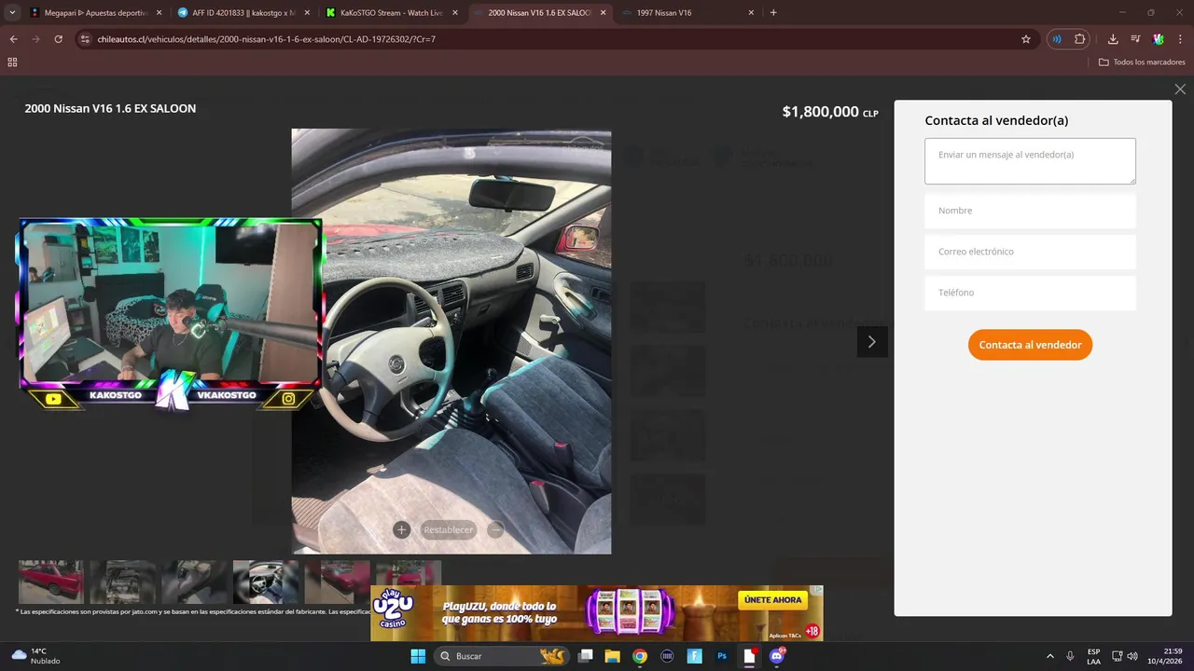1194x671 pixels.
Task: Go to the next gallery photo
Action: pyautogui.click(x=872, y=342)
